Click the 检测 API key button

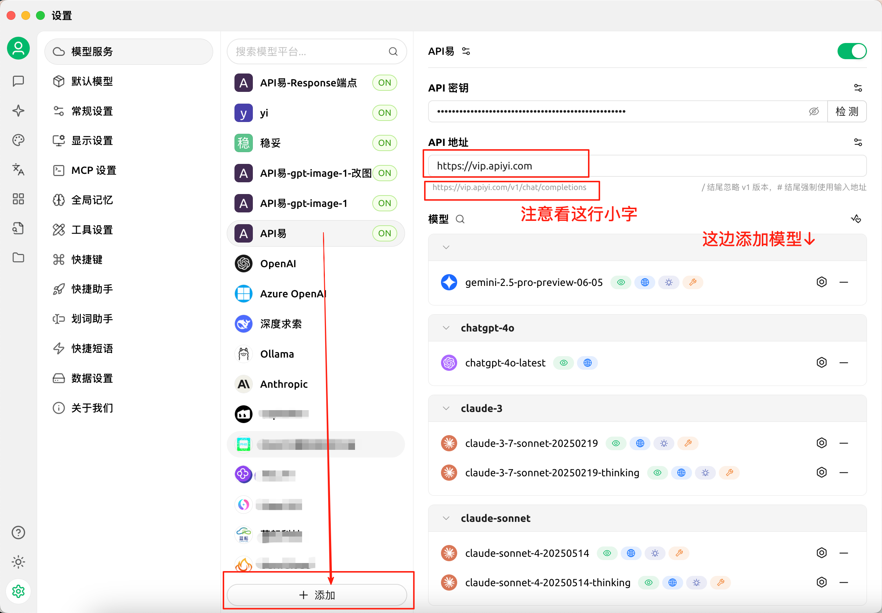847,111
